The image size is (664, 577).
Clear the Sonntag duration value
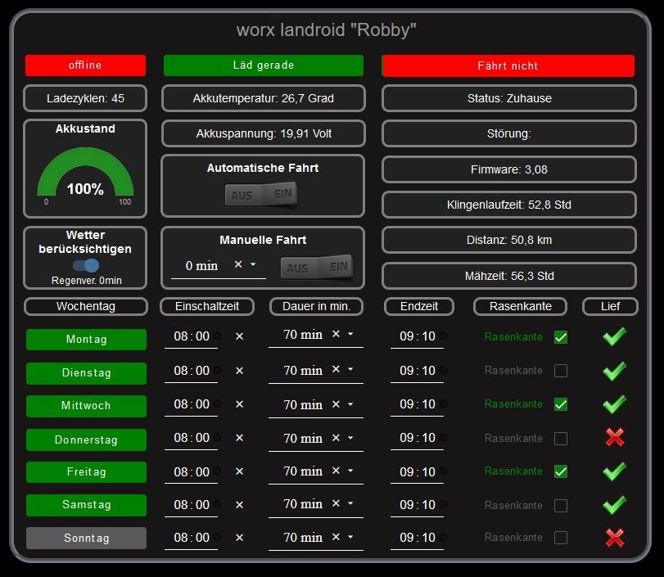[336, 537]
